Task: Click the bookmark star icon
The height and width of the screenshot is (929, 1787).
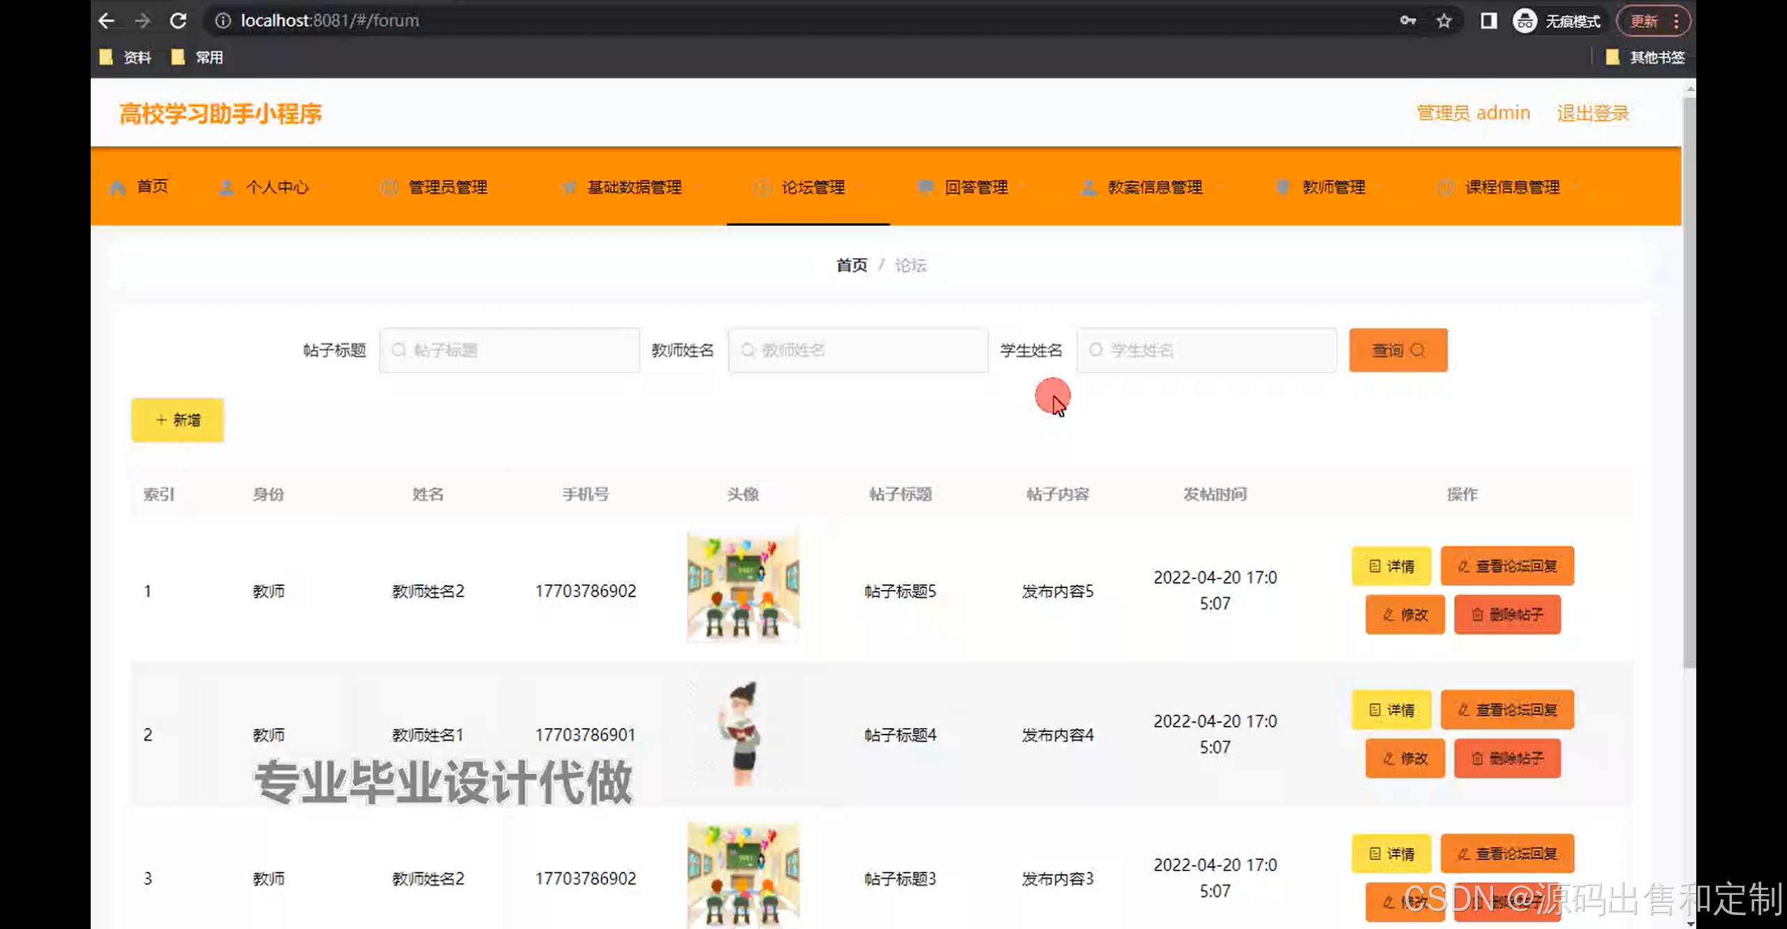Action: pyautogui.click(x=1444, y=21)
